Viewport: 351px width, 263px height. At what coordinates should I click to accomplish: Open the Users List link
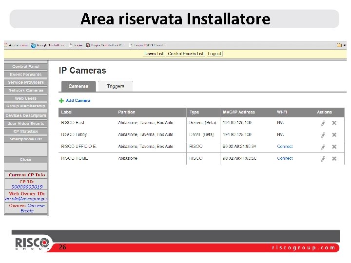click(x=154, y=54)
